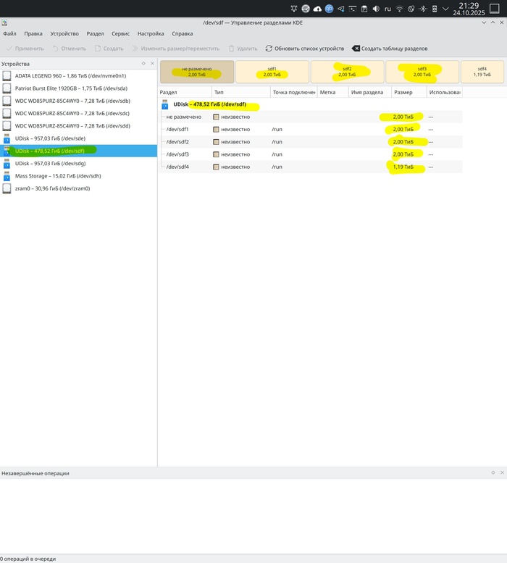
Task: Sort by the Size column header
Action: tap(408, 92)
